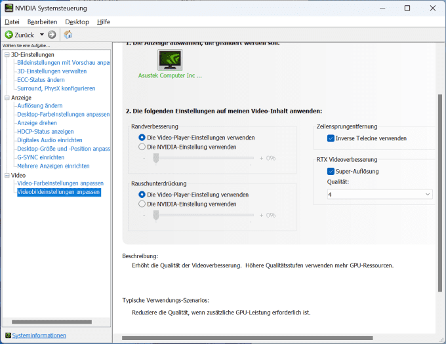Click the horizontal scrollbar of settings panel

[247, 338]
